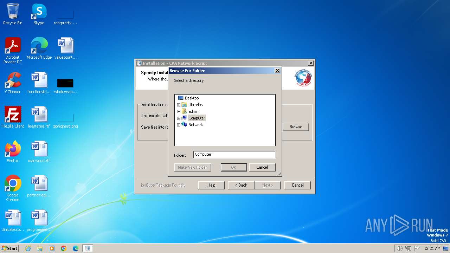Select Network item in tree

[195, 125]
